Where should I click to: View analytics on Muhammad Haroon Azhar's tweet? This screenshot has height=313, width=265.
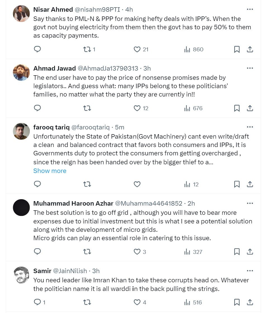click(x=187, y=252)
